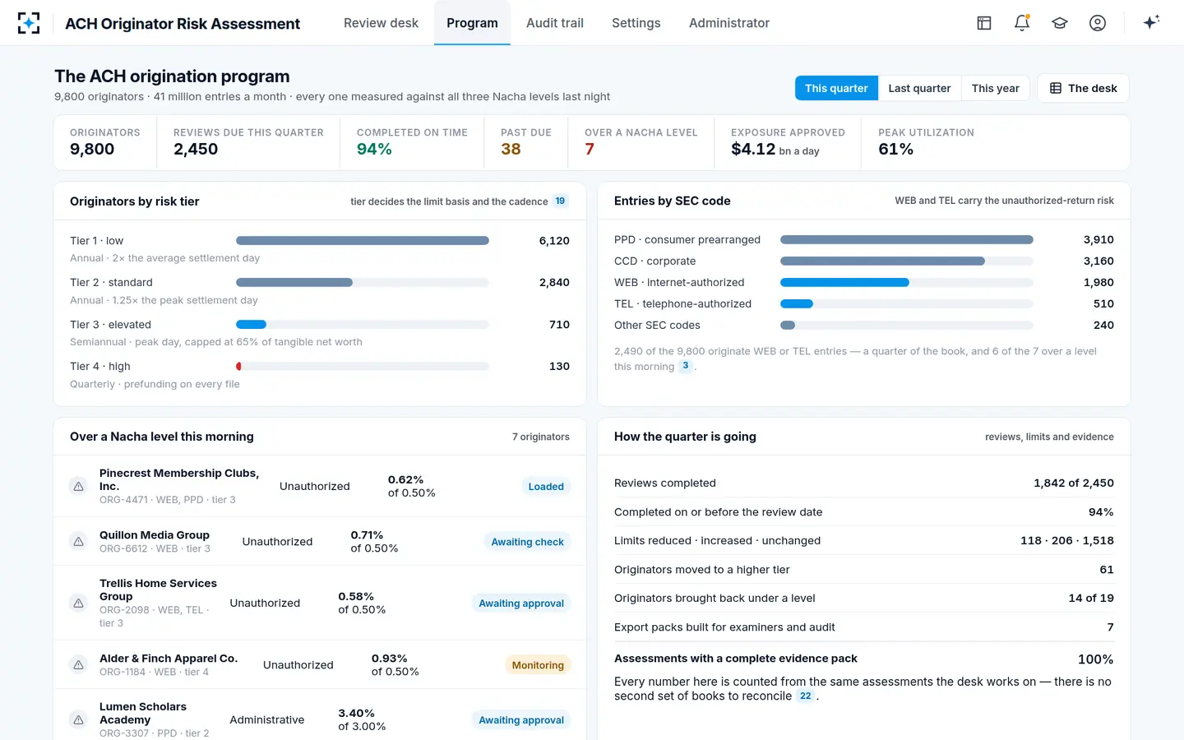This screenshot has width=1184, height=740.
Task: Open the Administrator tab
Action: (729, 23)
